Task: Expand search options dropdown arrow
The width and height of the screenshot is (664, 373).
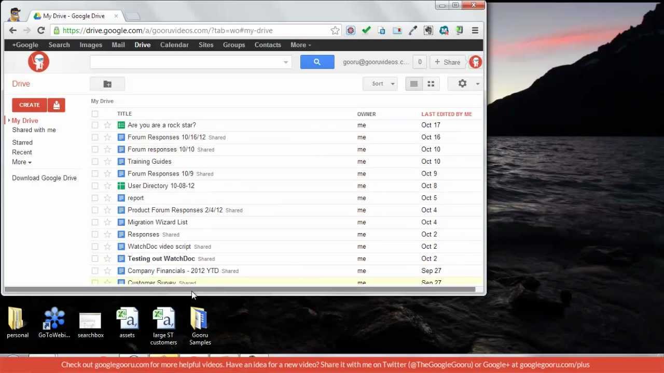Action: click(x=285, y=62)
